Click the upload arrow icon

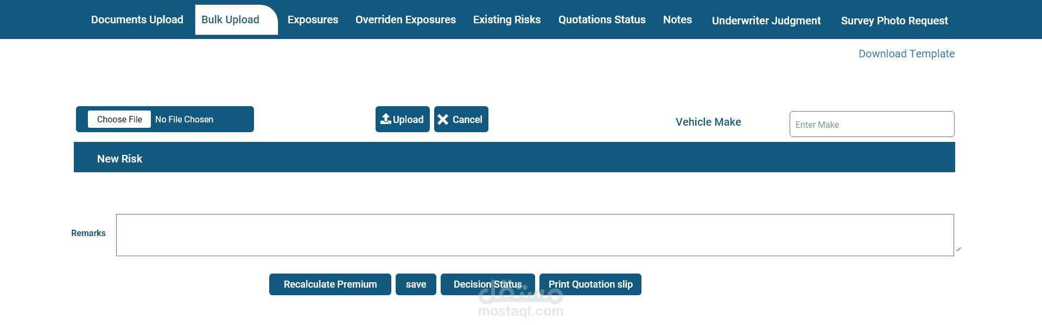pyautogui.click(x=386, y=119)
